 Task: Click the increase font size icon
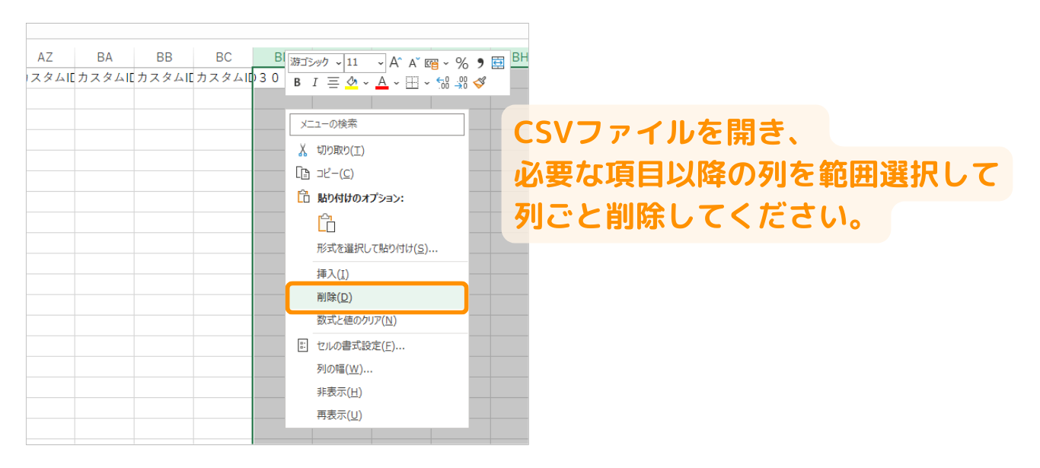click(x=395, y=63)
